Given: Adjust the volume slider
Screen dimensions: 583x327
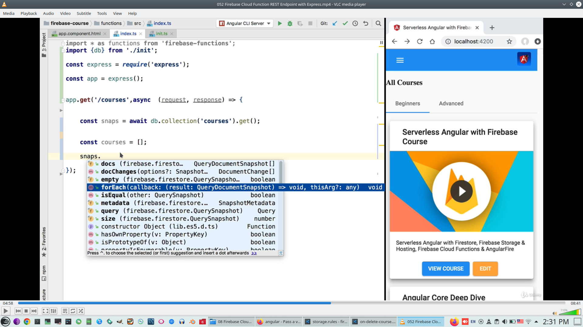Looking at the screenshot, I should pos(570,312).
